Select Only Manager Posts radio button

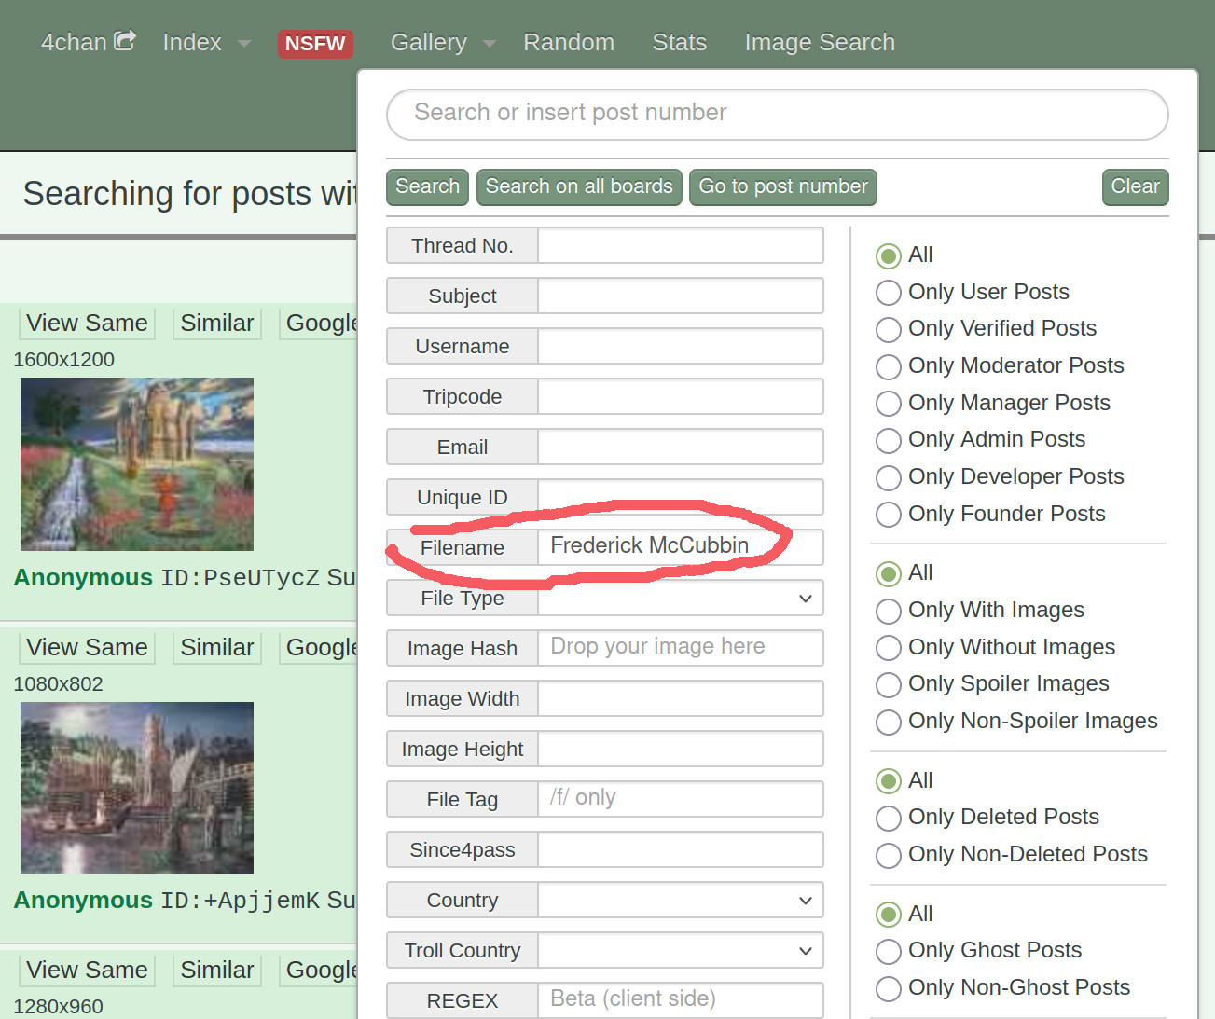889,404
